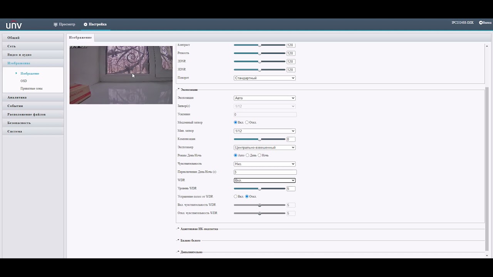Open the Система sidebar section

point(33,131)
